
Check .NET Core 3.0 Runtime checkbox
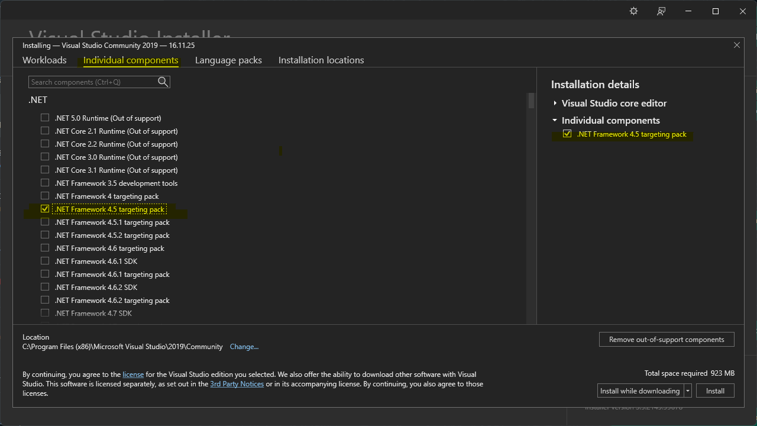45,157
